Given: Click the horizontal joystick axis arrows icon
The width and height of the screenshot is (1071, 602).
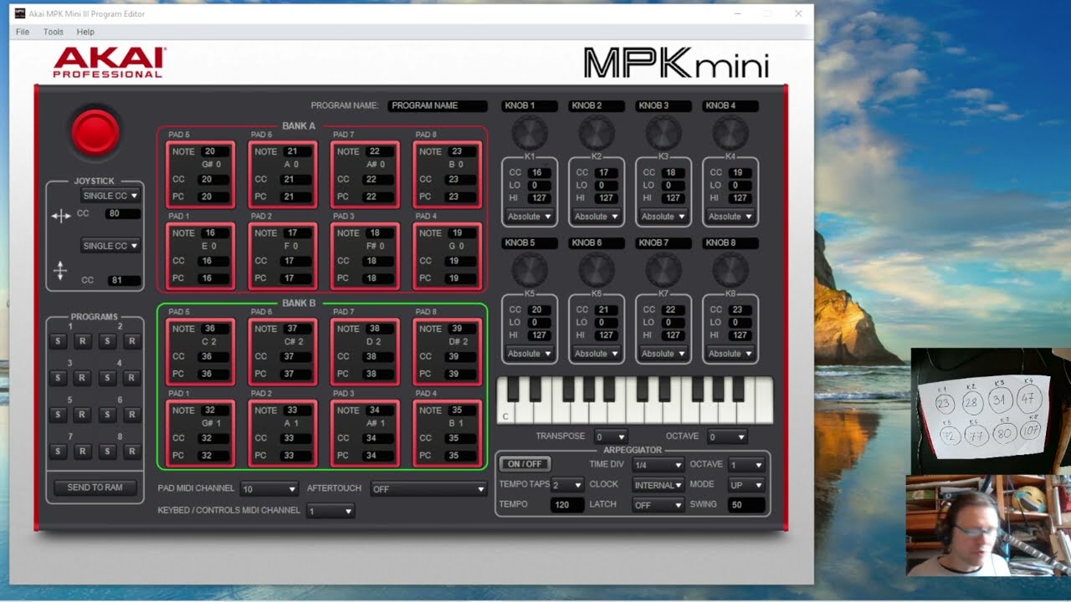Looking at the screenshot, I should pos(60,216).
